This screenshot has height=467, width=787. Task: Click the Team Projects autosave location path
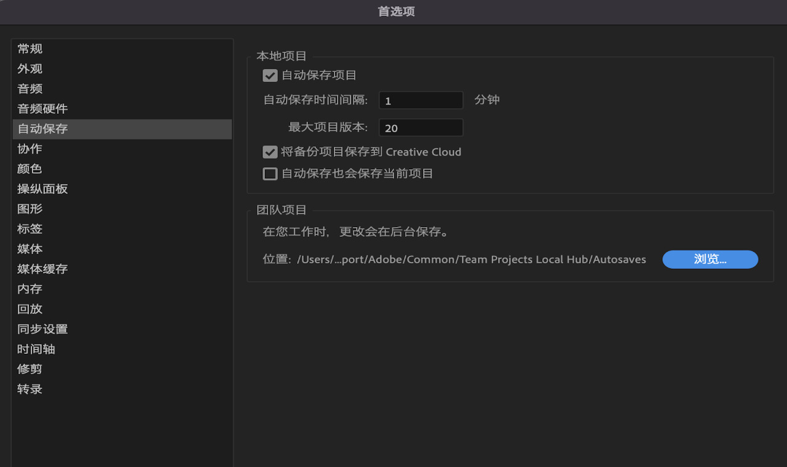(472, 260)
